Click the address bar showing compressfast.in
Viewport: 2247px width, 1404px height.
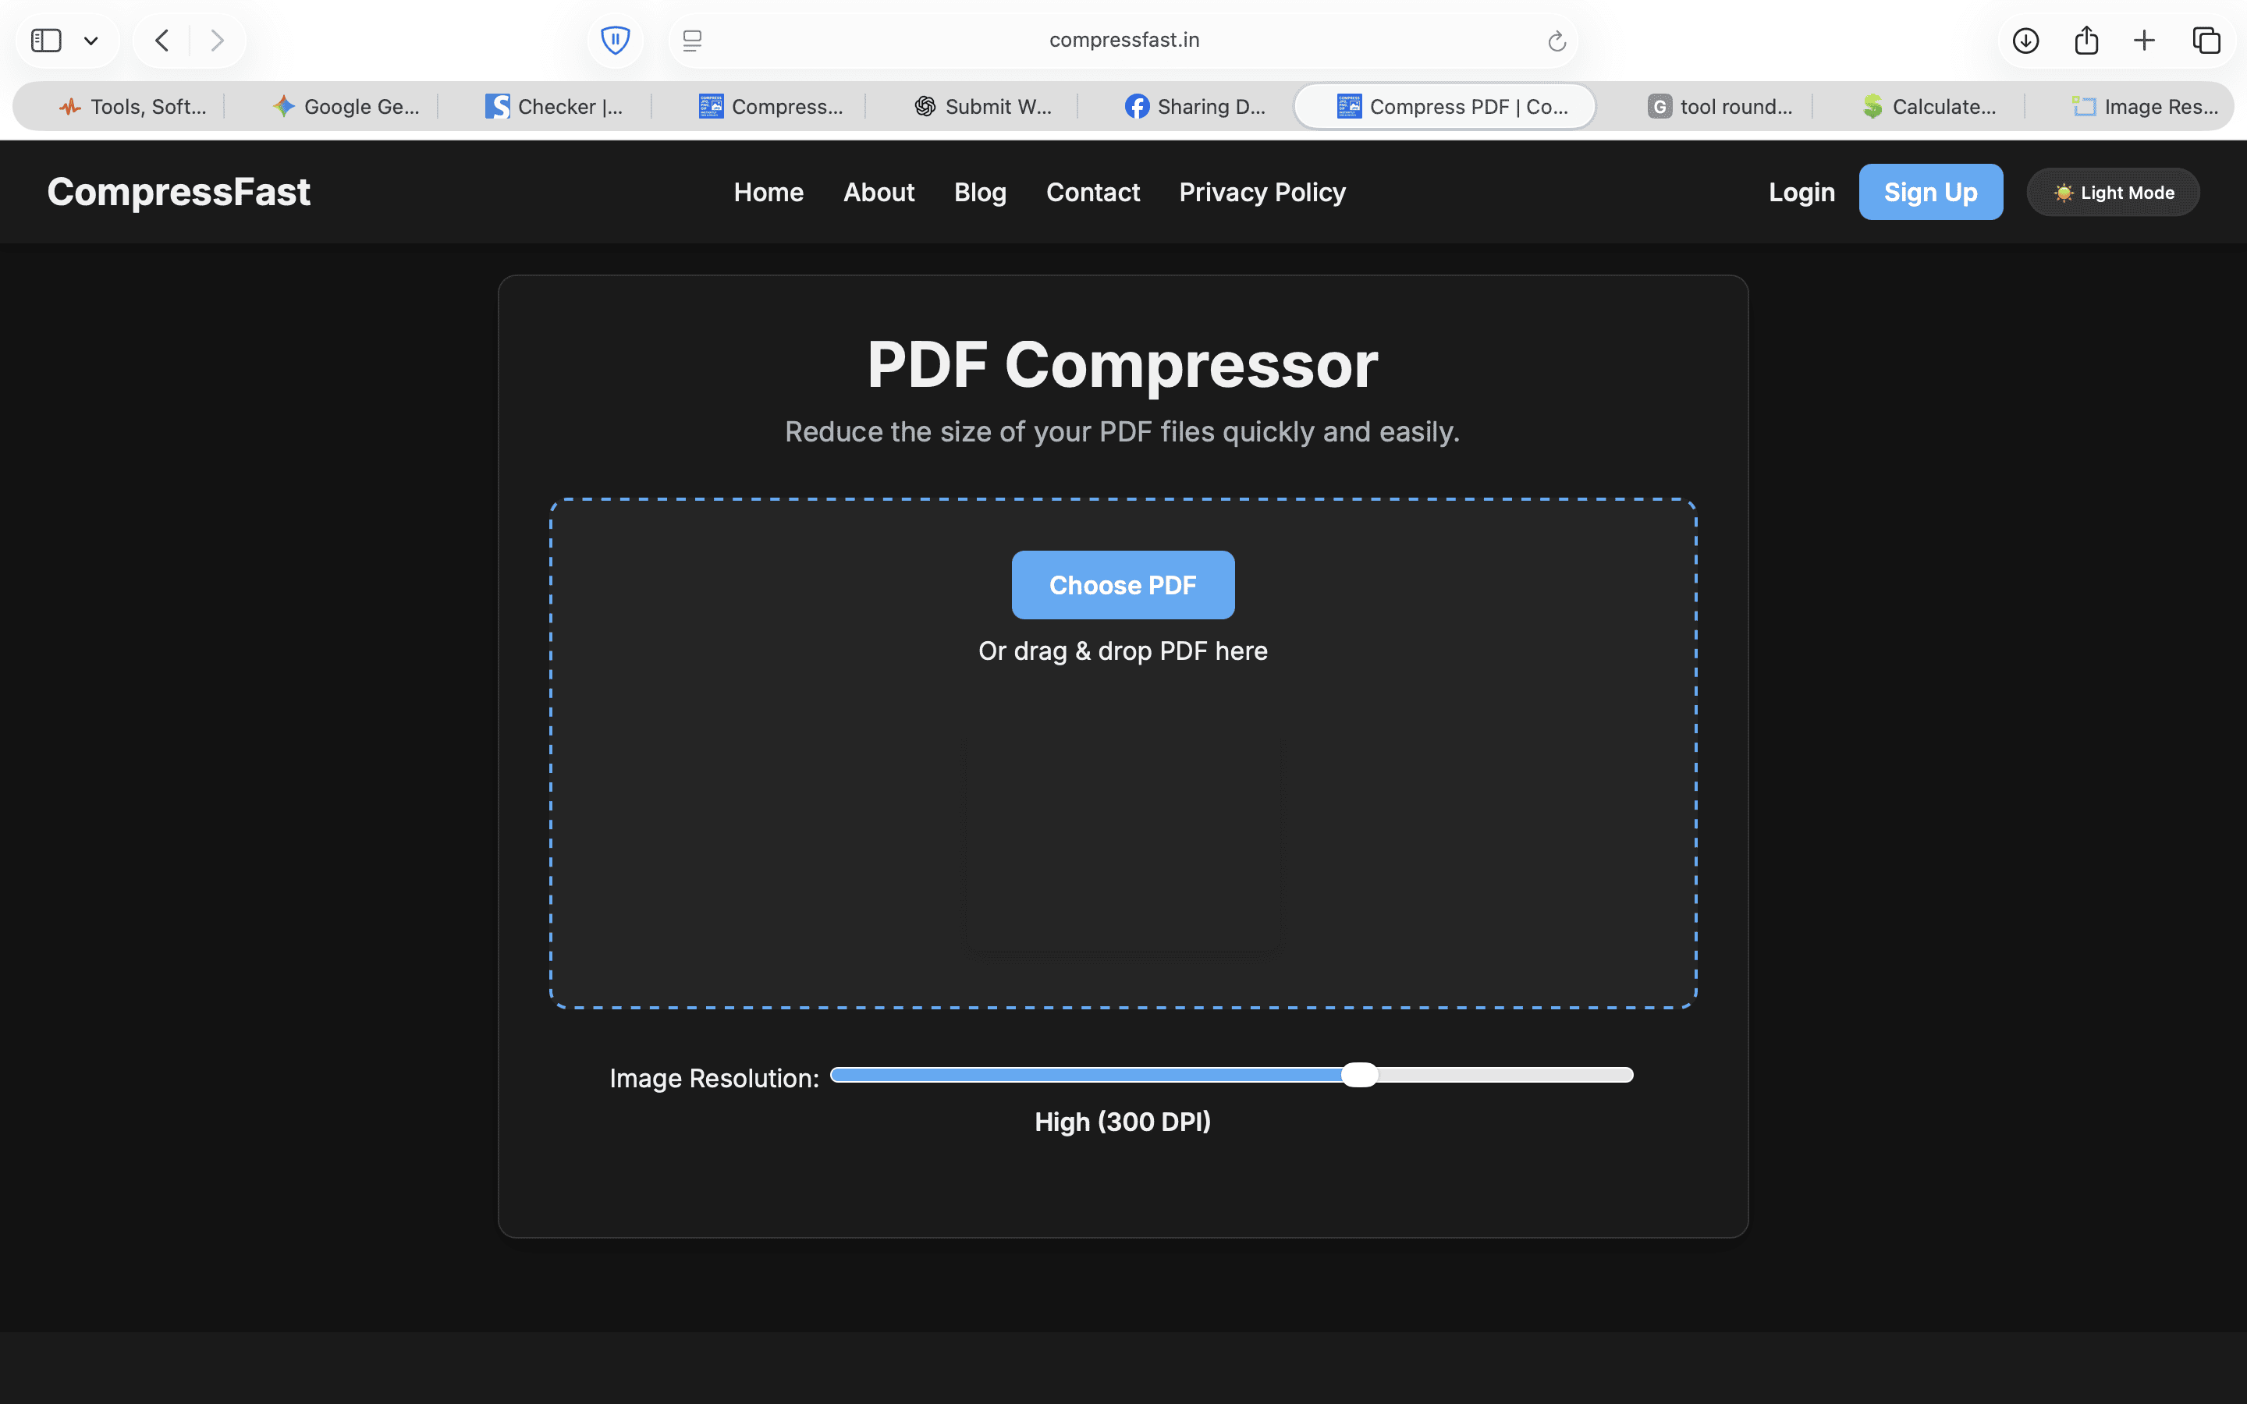[1123, 40]
